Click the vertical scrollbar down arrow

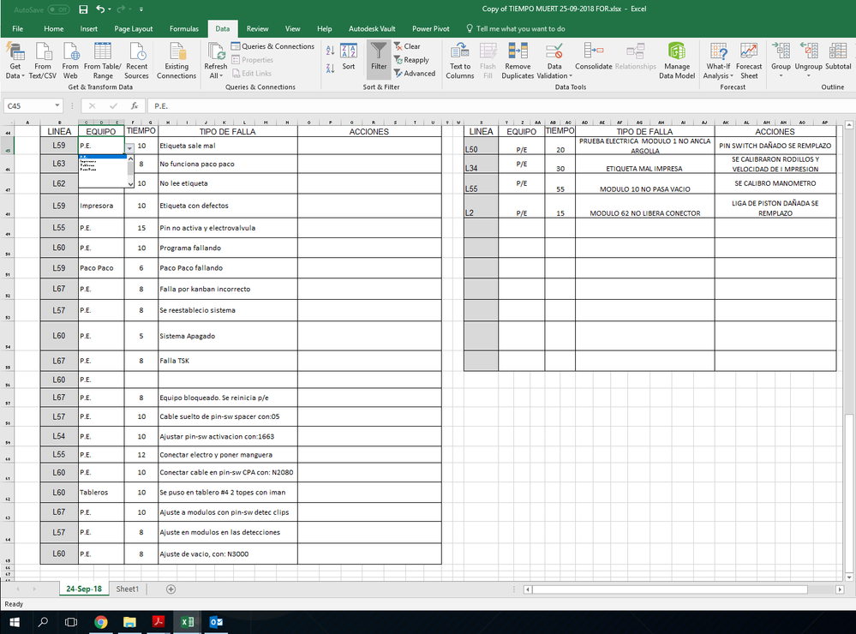(849, 577)
